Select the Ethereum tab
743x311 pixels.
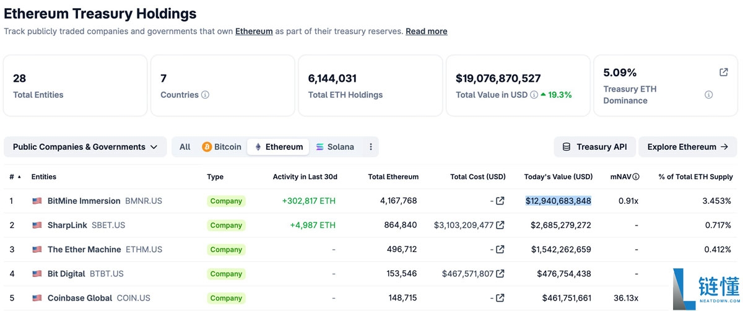click(x=278, y=147)
